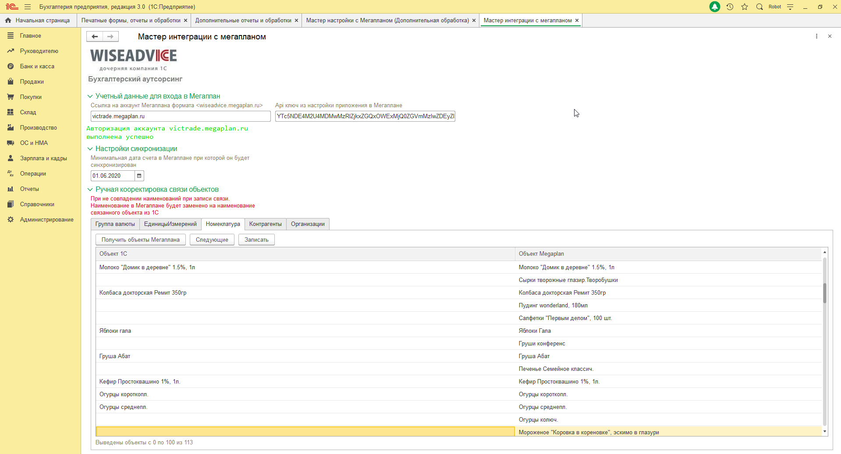Click the minimum date field 01.06.2020

[113, 176]
